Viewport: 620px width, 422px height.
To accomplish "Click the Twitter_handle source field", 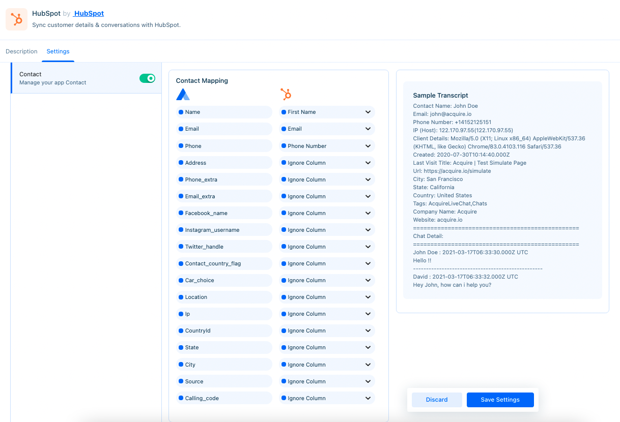I will pos(224,247).
